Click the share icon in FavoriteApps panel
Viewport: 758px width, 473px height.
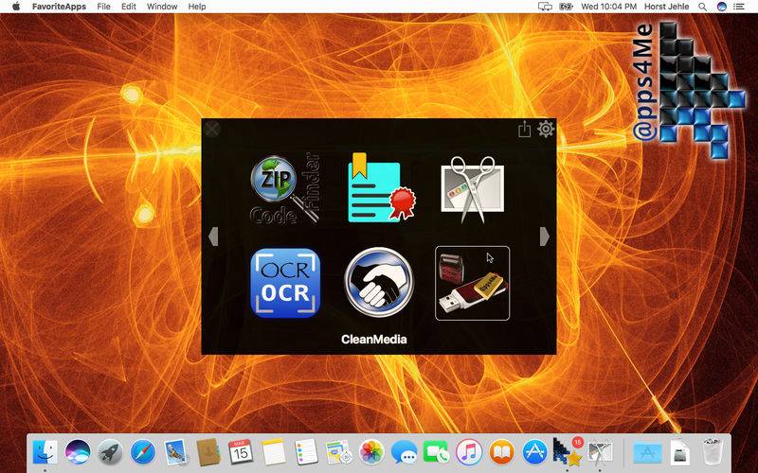(525, 130)
